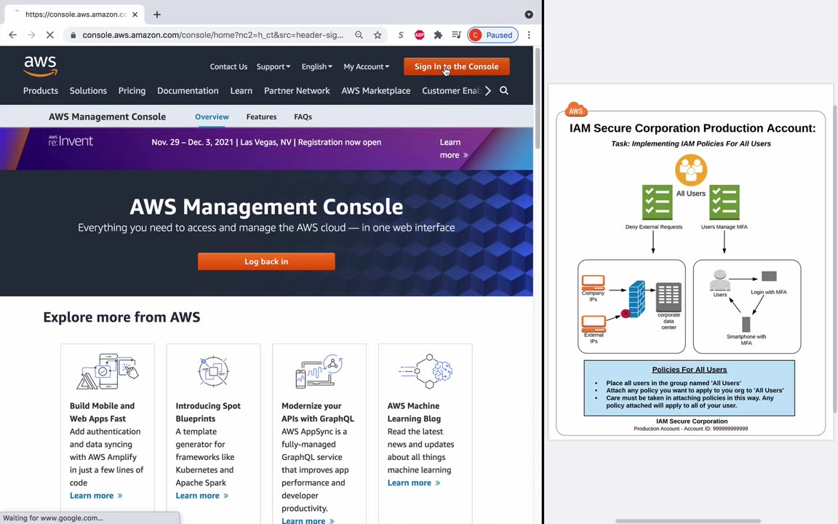This screenshot has height=524, width=838.
Task: Select the Features tab
Action: click(x=261, y=116)
